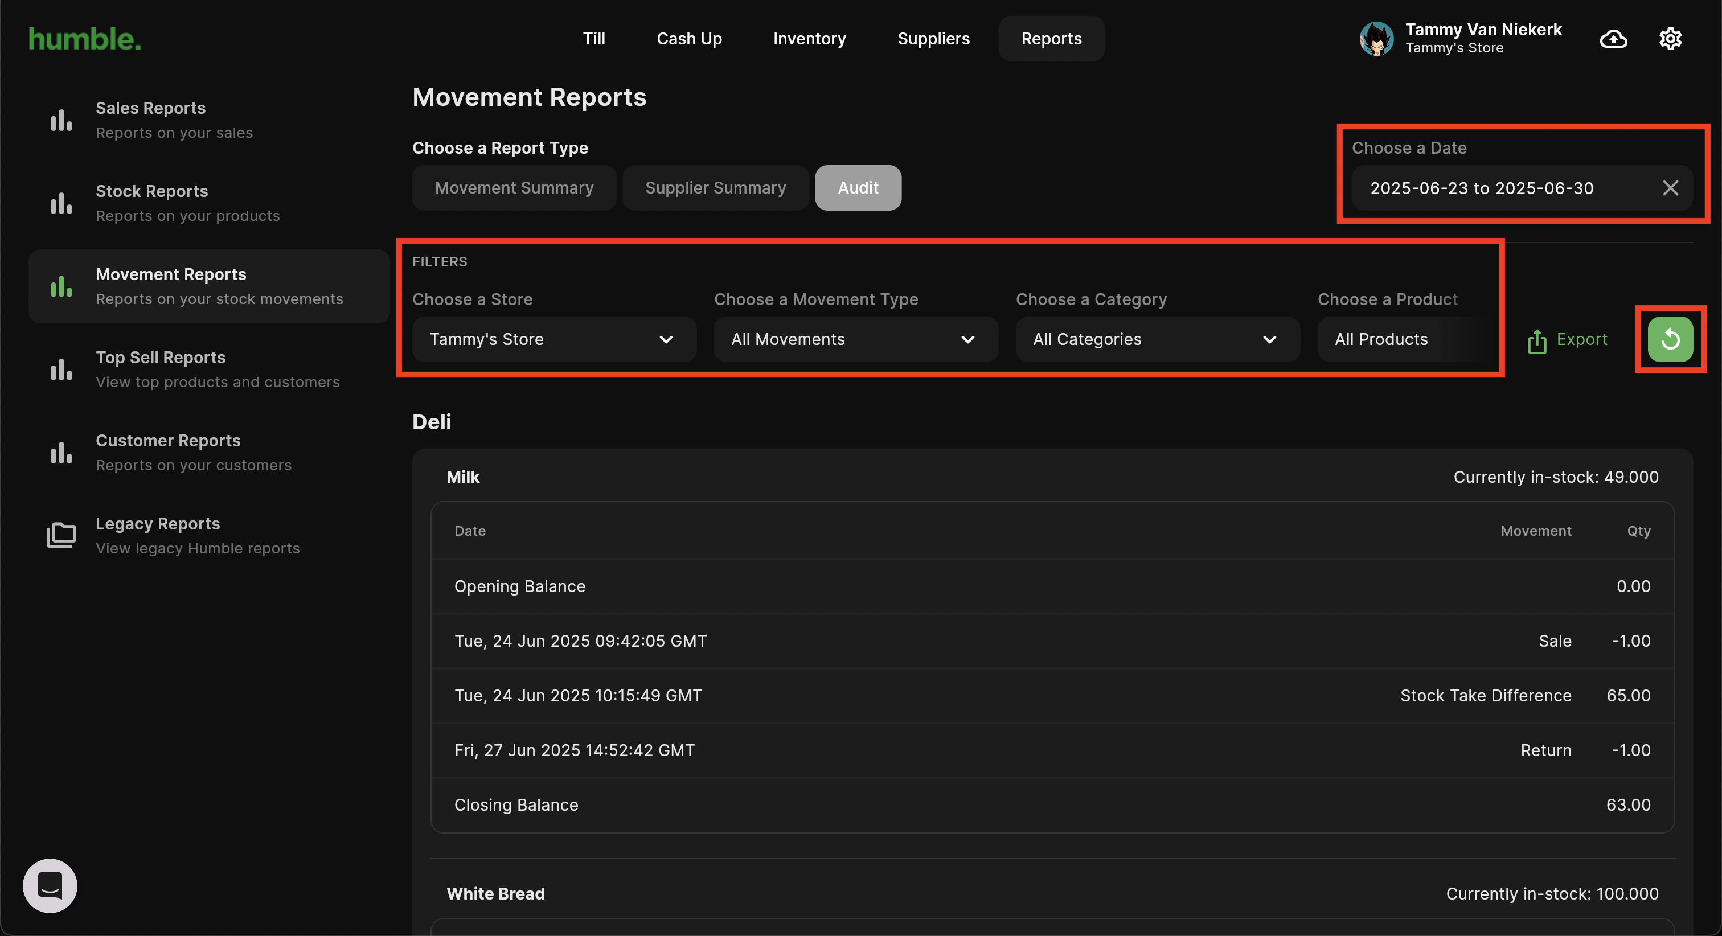Click the 09:42:05 GMT Sale row
Viewport: 1722px width, 936px height.
[x=1052, y=641]
